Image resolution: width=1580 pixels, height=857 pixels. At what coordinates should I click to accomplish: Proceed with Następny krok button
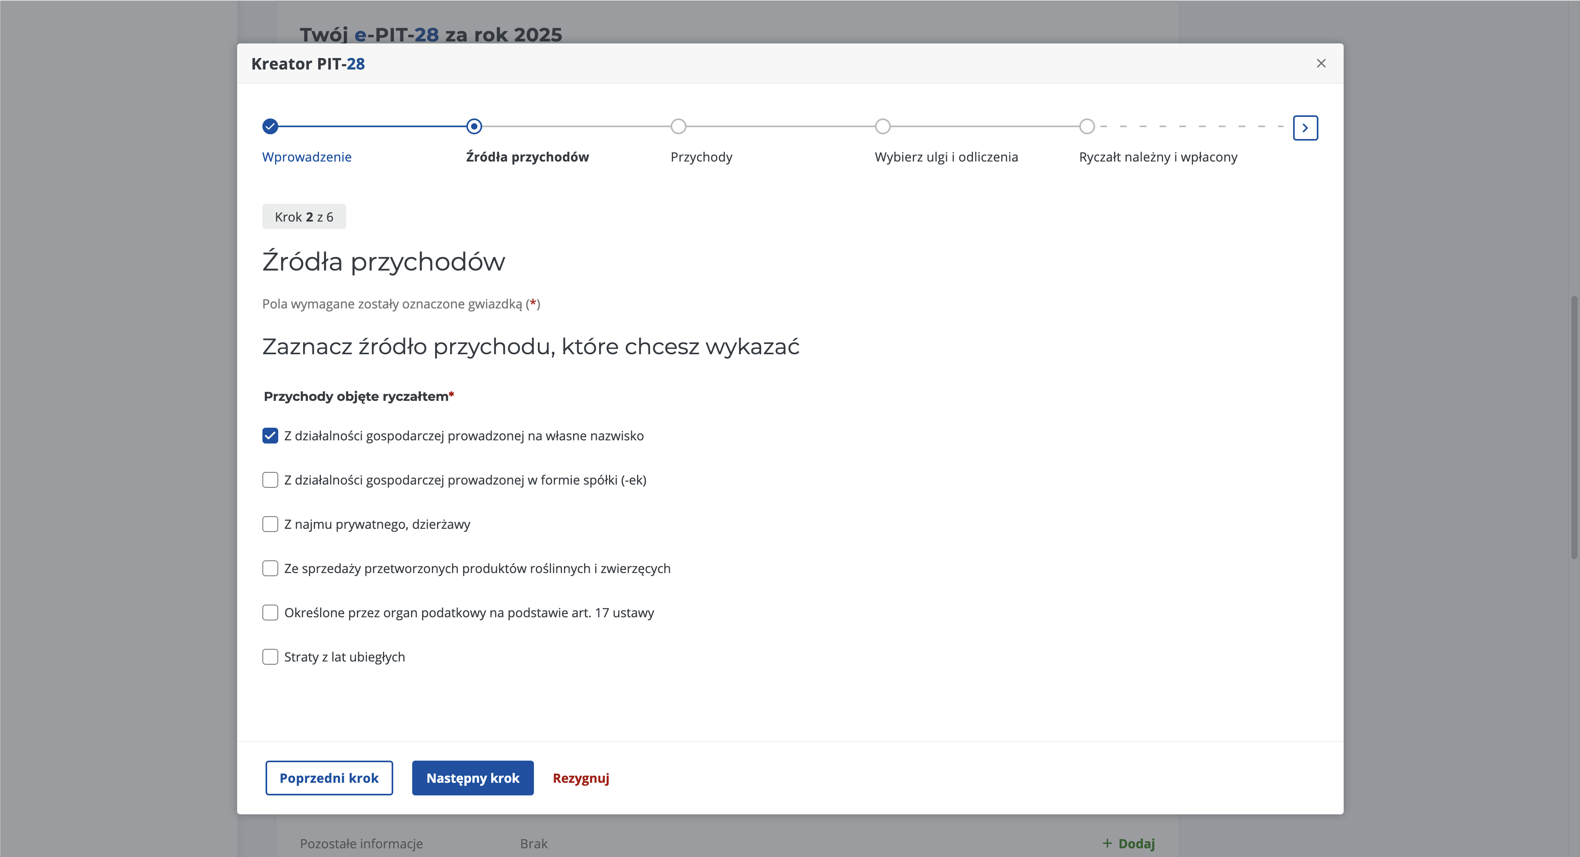point(472,778)
